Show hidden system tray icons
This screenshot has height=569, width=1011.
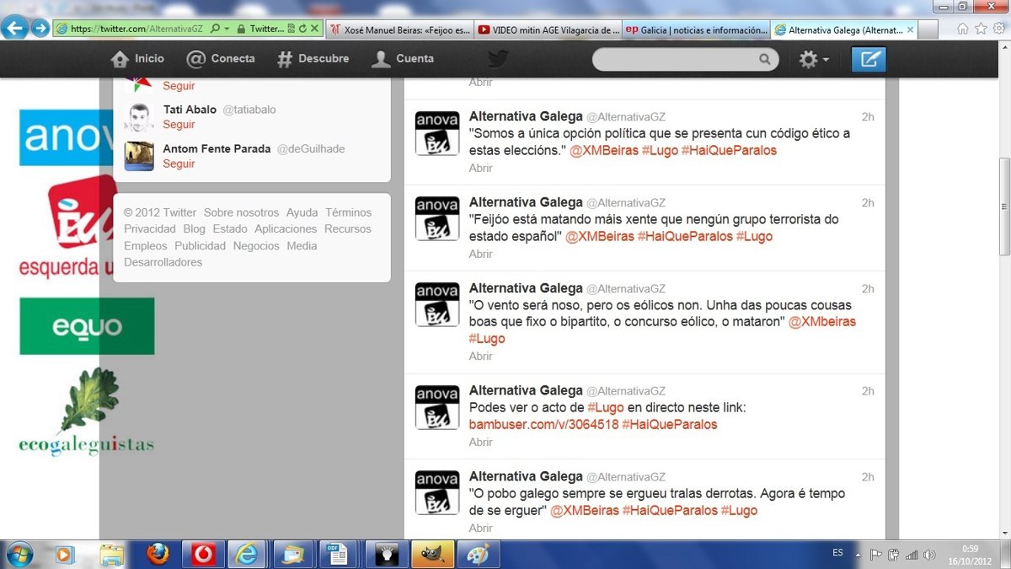click(x=858, y=555)
